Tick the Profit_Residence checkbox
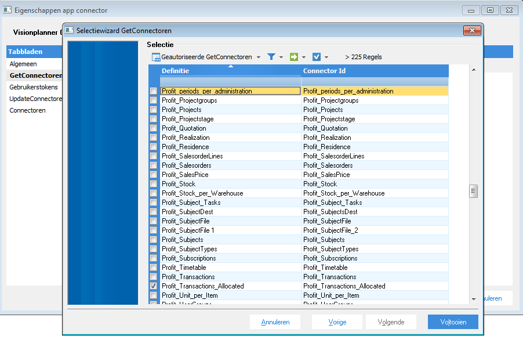The height and width of the screenshot is (343, 523). [x=154, y=147]
